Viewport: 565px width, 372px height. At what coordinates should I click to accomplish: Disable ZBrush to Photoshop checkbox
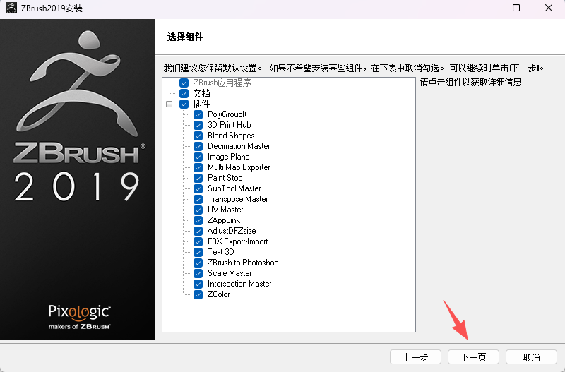198,263
